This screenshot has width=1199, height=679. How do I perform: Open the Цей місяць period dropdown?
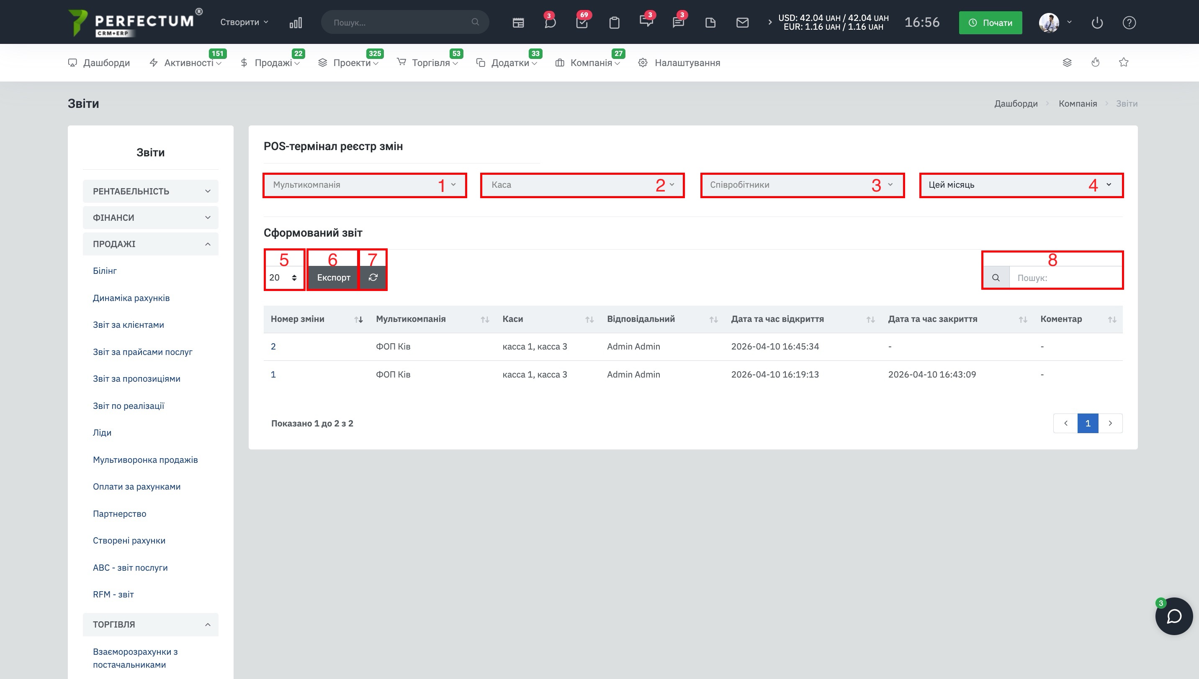pyautogui.click(x=1021, y=185)
